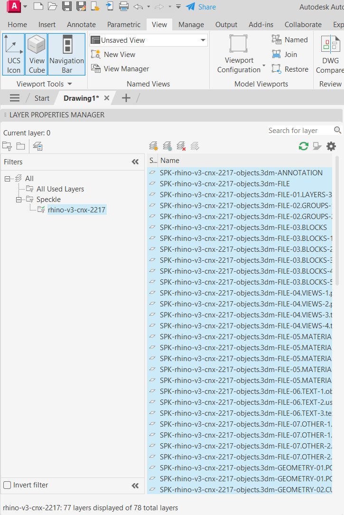
Task: Toggle the Navigation Bar display
Action: [67, 54]
